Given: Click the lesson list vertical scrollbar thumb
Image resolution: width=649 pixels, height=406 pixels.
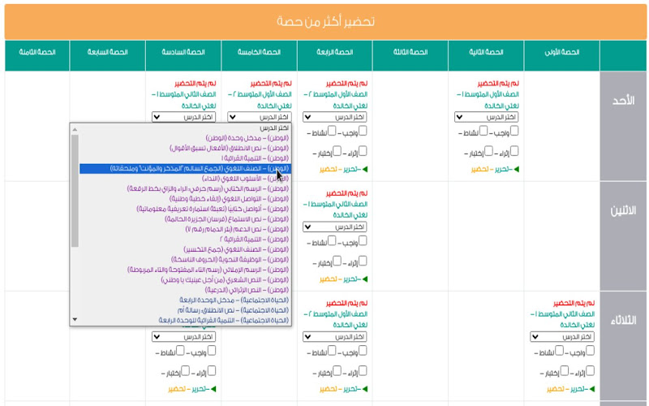Looking at the screenshot, I should coord(75,191).
